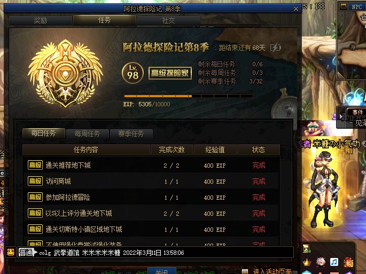The image size is (366, 274).
Task: Click the yellow smiley chat emoji icon
Action: click(11, 252)
